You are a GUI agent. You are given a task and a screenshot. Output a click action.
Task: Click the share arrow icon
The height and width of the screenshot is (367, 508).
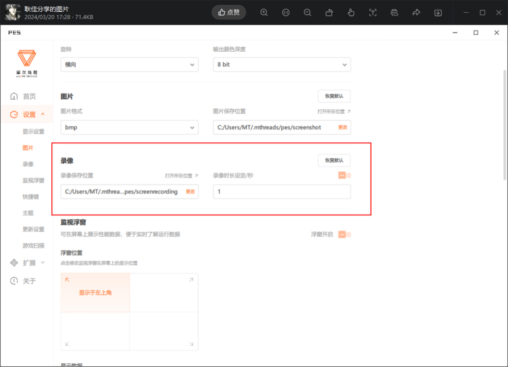[416, 13]
